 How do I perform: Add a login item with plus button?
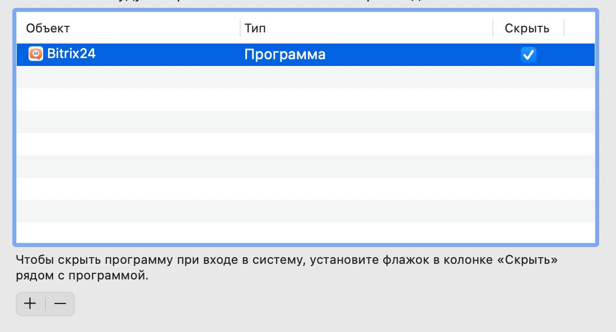point(30,303)
